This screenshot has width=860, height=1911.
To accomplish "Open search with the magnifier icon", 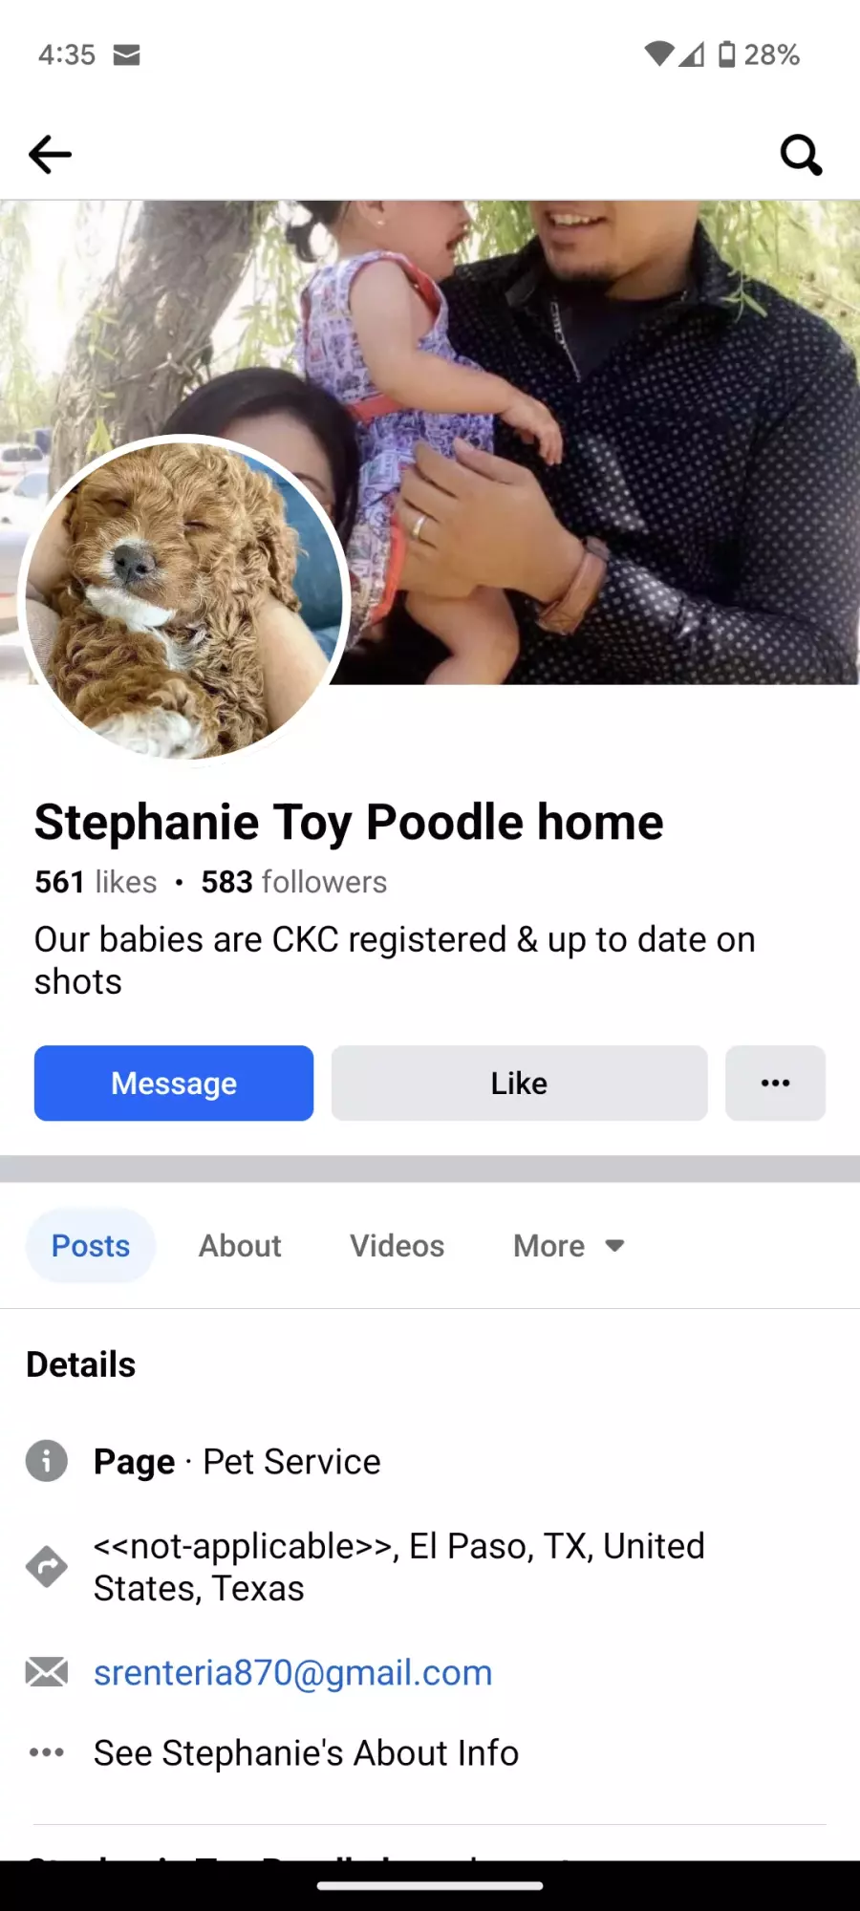I will click(801, 154).
